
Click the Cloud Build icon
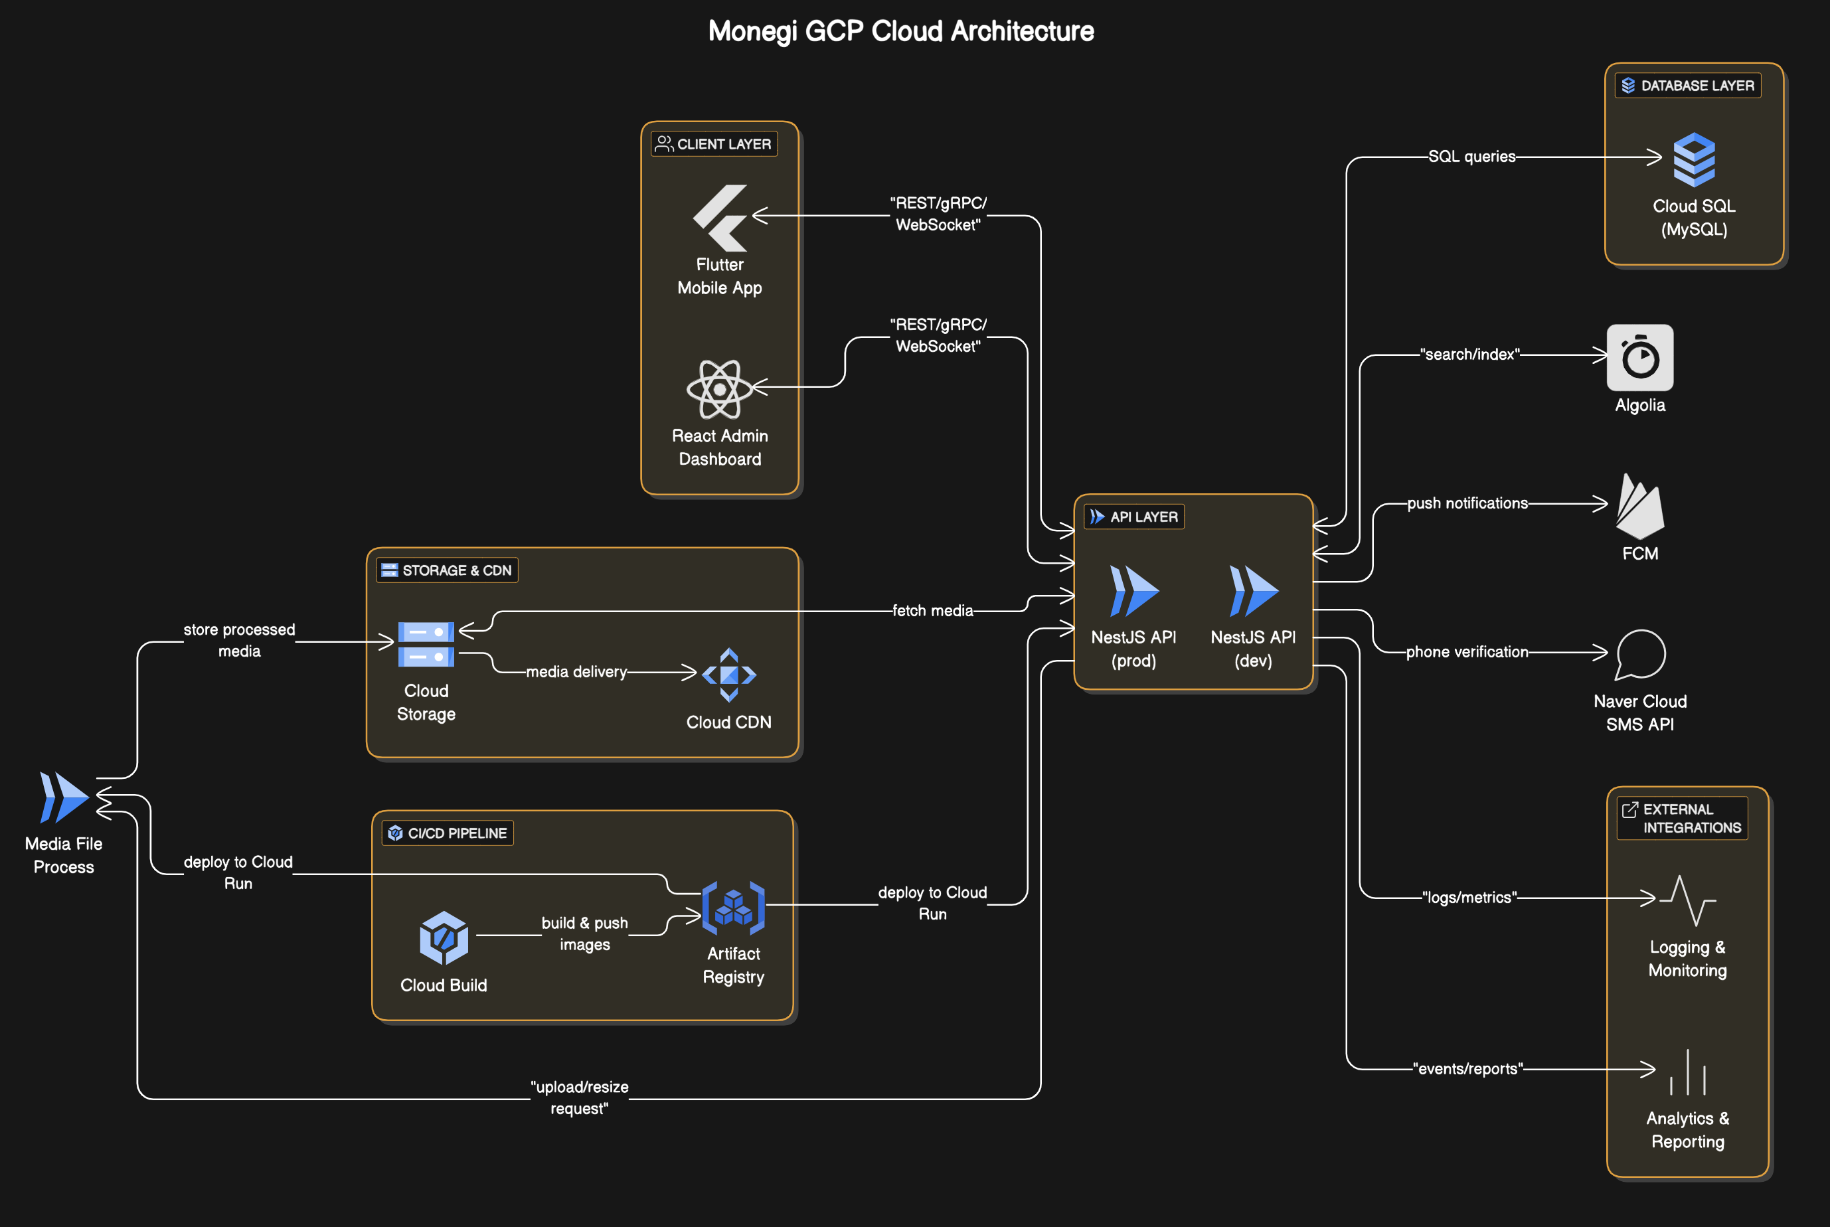444,938
